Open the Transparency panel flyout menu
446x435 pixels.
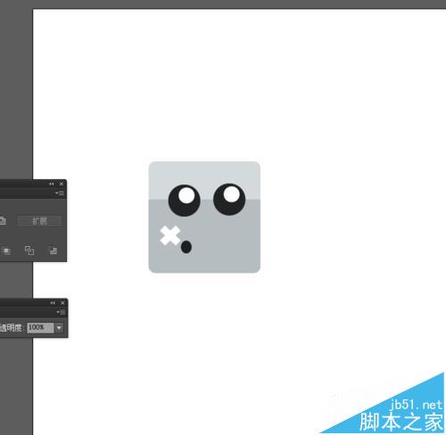click(x=61, y=312)
